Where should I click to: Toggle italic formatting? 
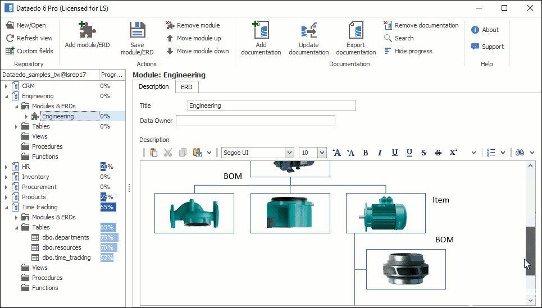click(x=380, y=152)
